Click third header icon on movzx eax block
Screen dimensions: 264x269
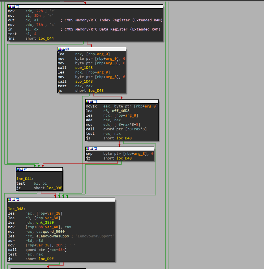point(95,101)
